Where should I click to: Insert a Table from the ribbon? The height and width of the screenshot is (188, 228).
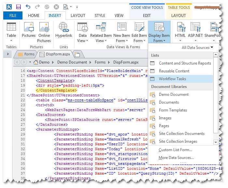pos(11,32)
